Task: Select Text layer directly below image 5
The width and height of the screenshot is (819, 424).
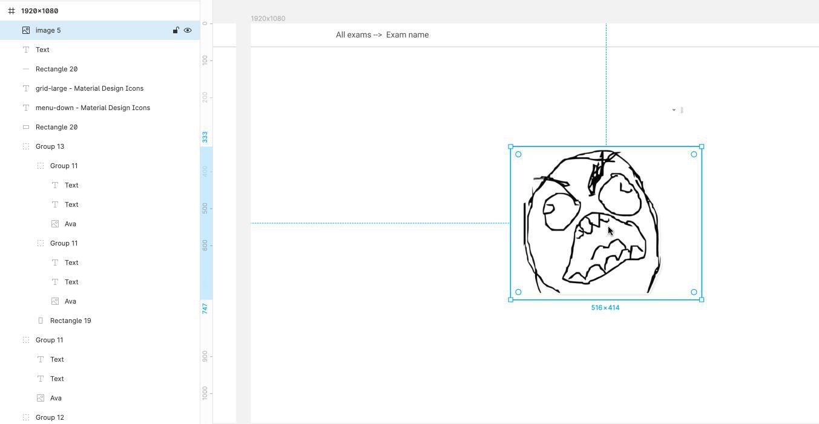Action: (42, 50)
